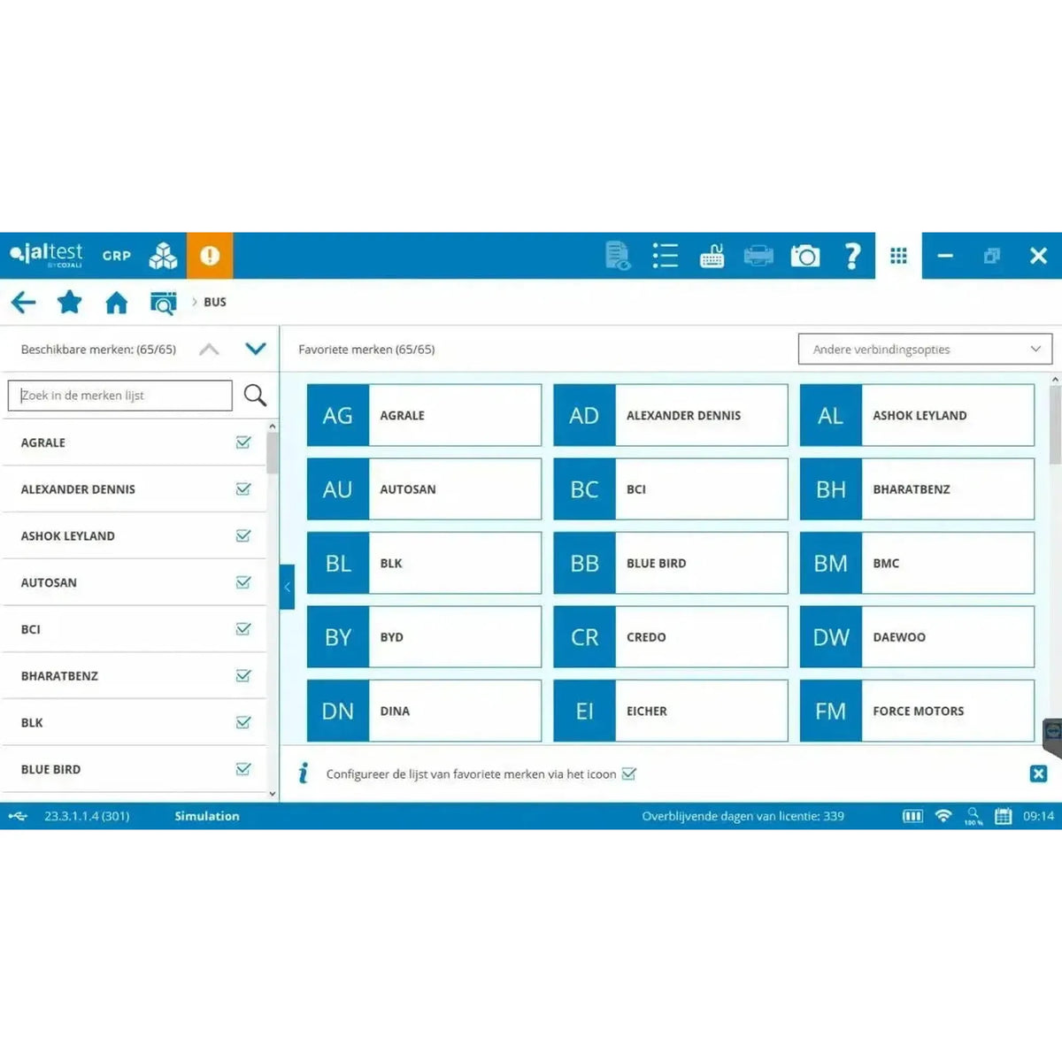Viewport: 1062px width, 1062px height.
Task: Toggle BLK checkbox in list
Action: (243, 722)
